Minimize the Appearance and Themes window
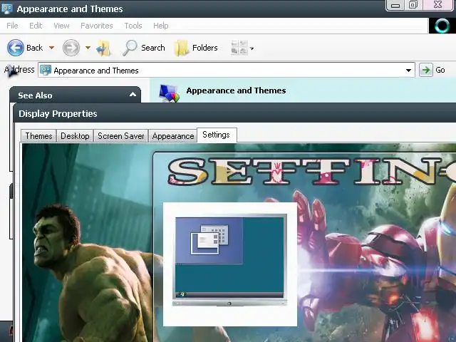Image resolution: width=456 pixels, height=342 pixels. coord(395,5)
